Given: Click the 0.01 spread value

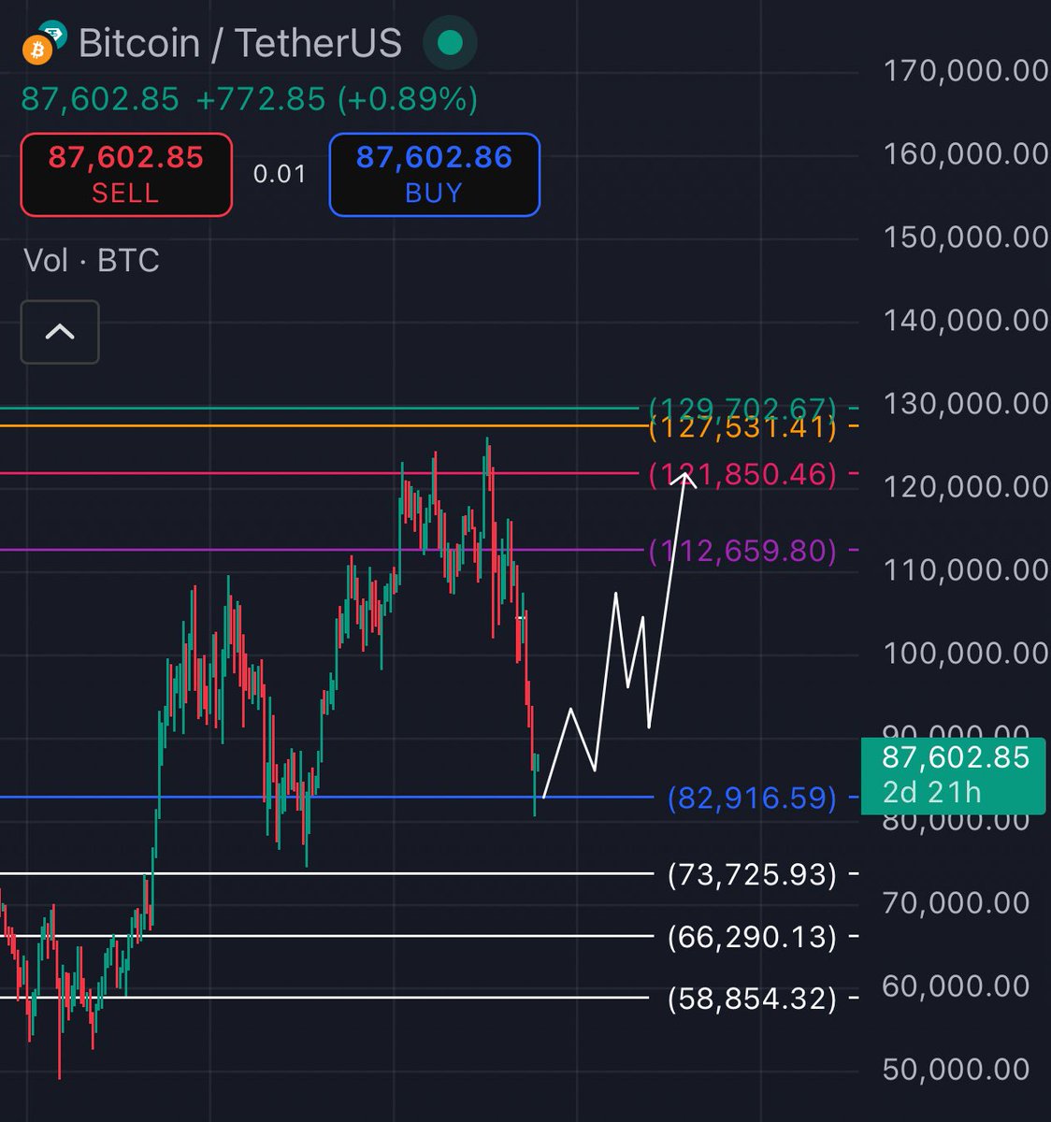Looking at the screenshot, I should point(280,175).
